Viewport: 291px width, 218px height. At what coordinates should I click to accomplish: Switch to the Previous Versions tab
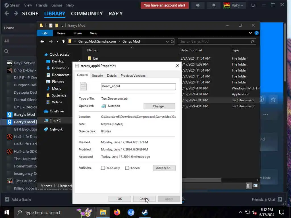pyautogui.click(x=133, y=76)
